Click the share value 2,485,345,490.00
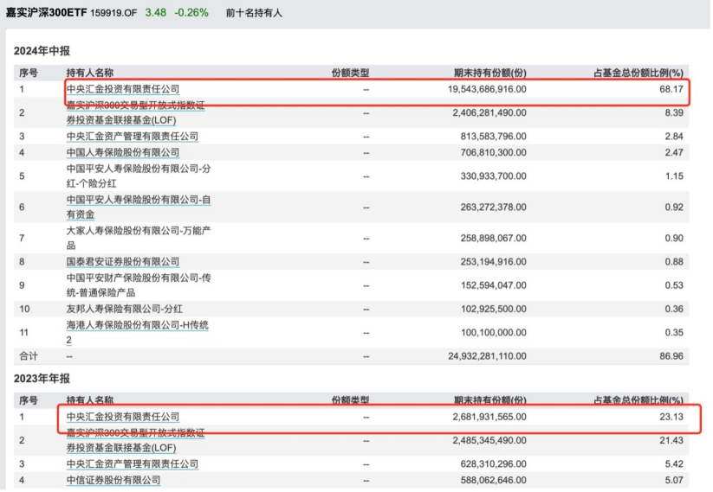The width and height of the screenshot is (713, 492). tap(489, 440)
